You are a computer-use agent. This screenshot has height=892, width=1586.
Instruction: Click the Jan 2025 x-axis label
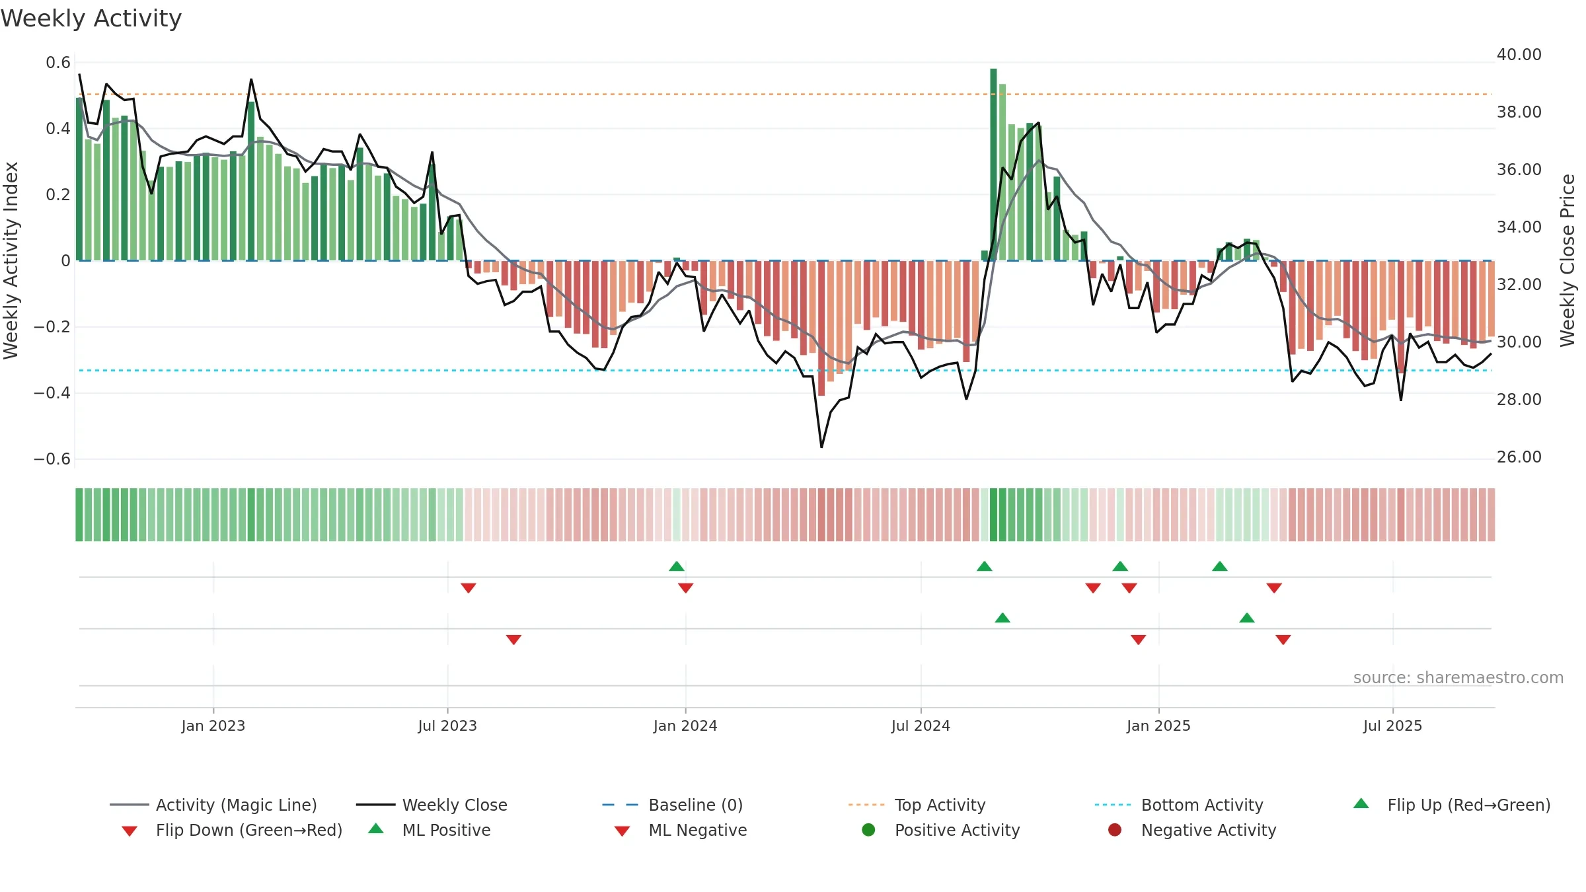pos(1158,726)
